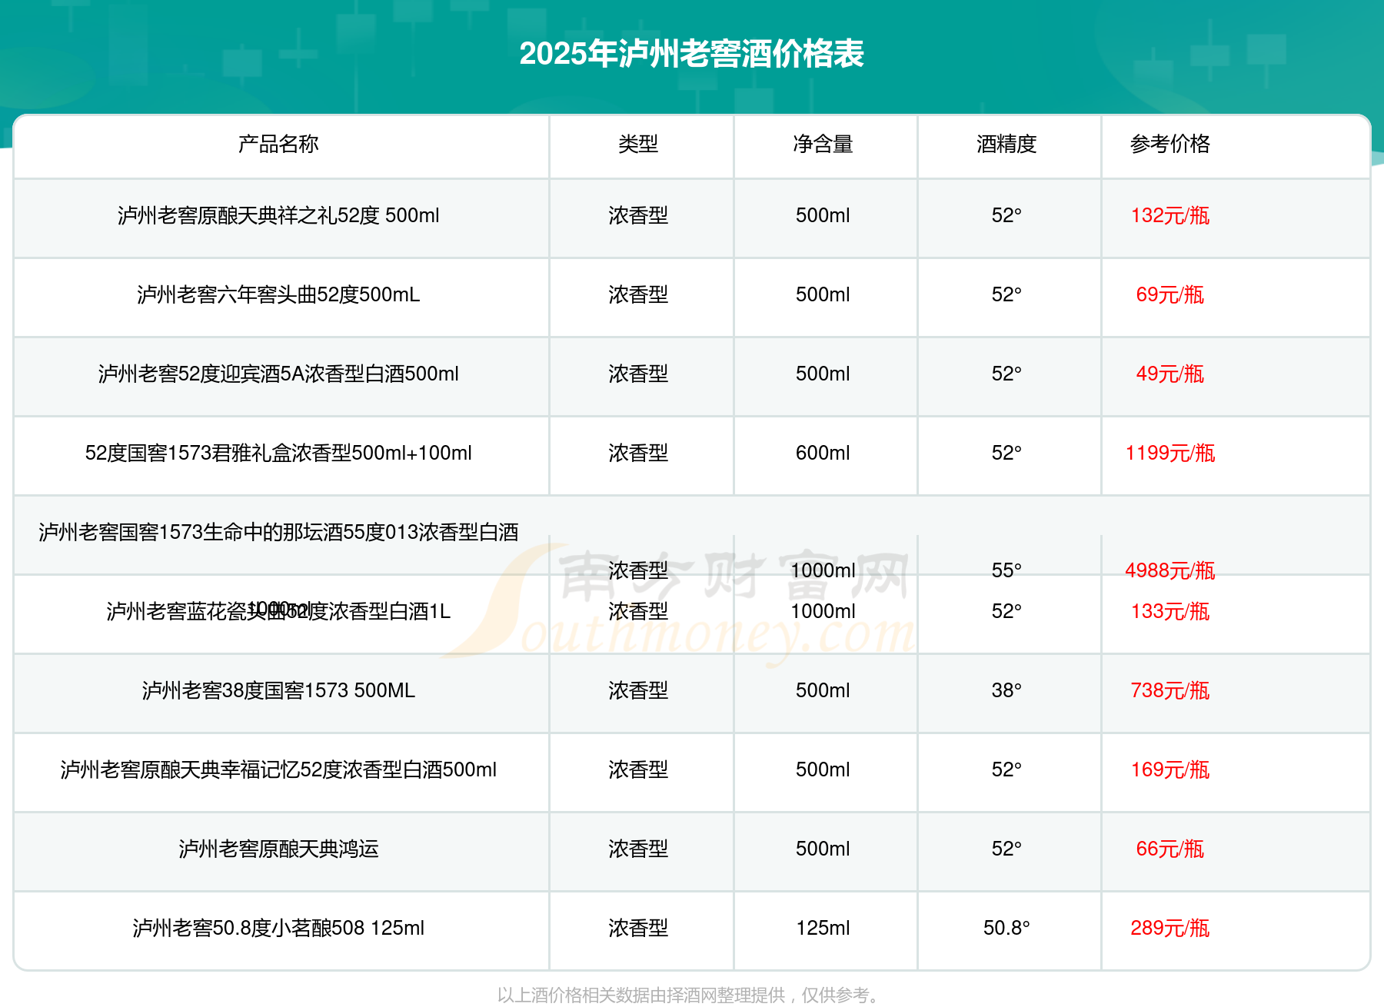Click "浓香型" in the 小茗酿508 row
The height and width of the screenshot is (1007, 1384).
638,928
